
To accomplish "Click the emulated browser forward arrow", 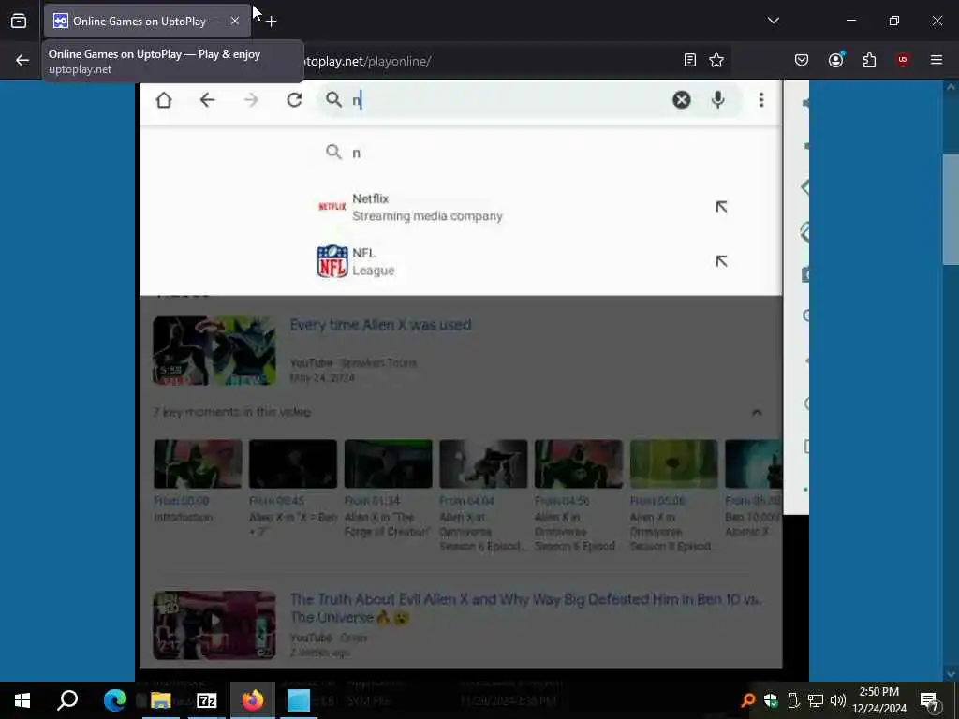I will tap(251, 99).
